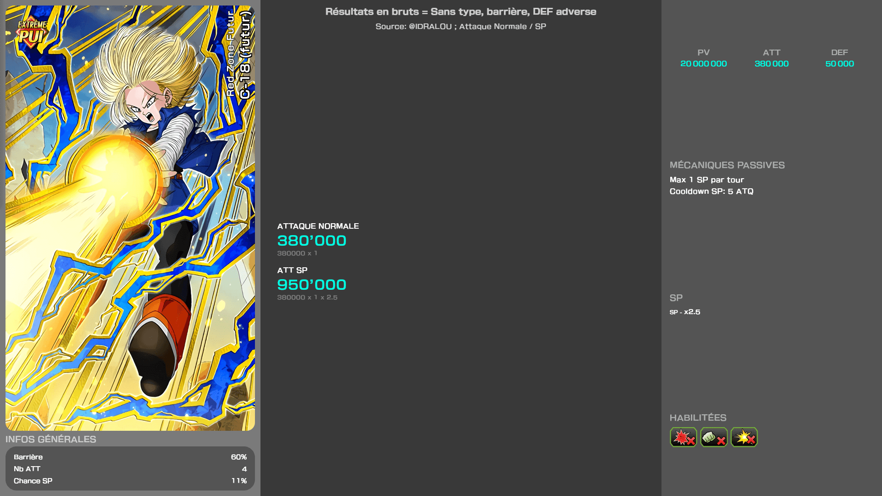Select the DEF value 50 000
Viewport: 882px width, 496px height.
tap(839, 64)
